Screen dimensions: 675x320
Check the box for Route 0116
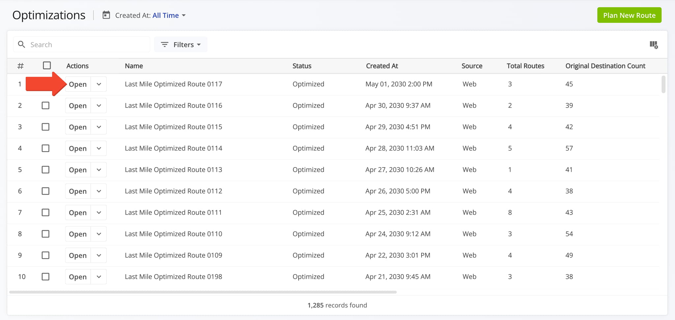tap(45, 105)
